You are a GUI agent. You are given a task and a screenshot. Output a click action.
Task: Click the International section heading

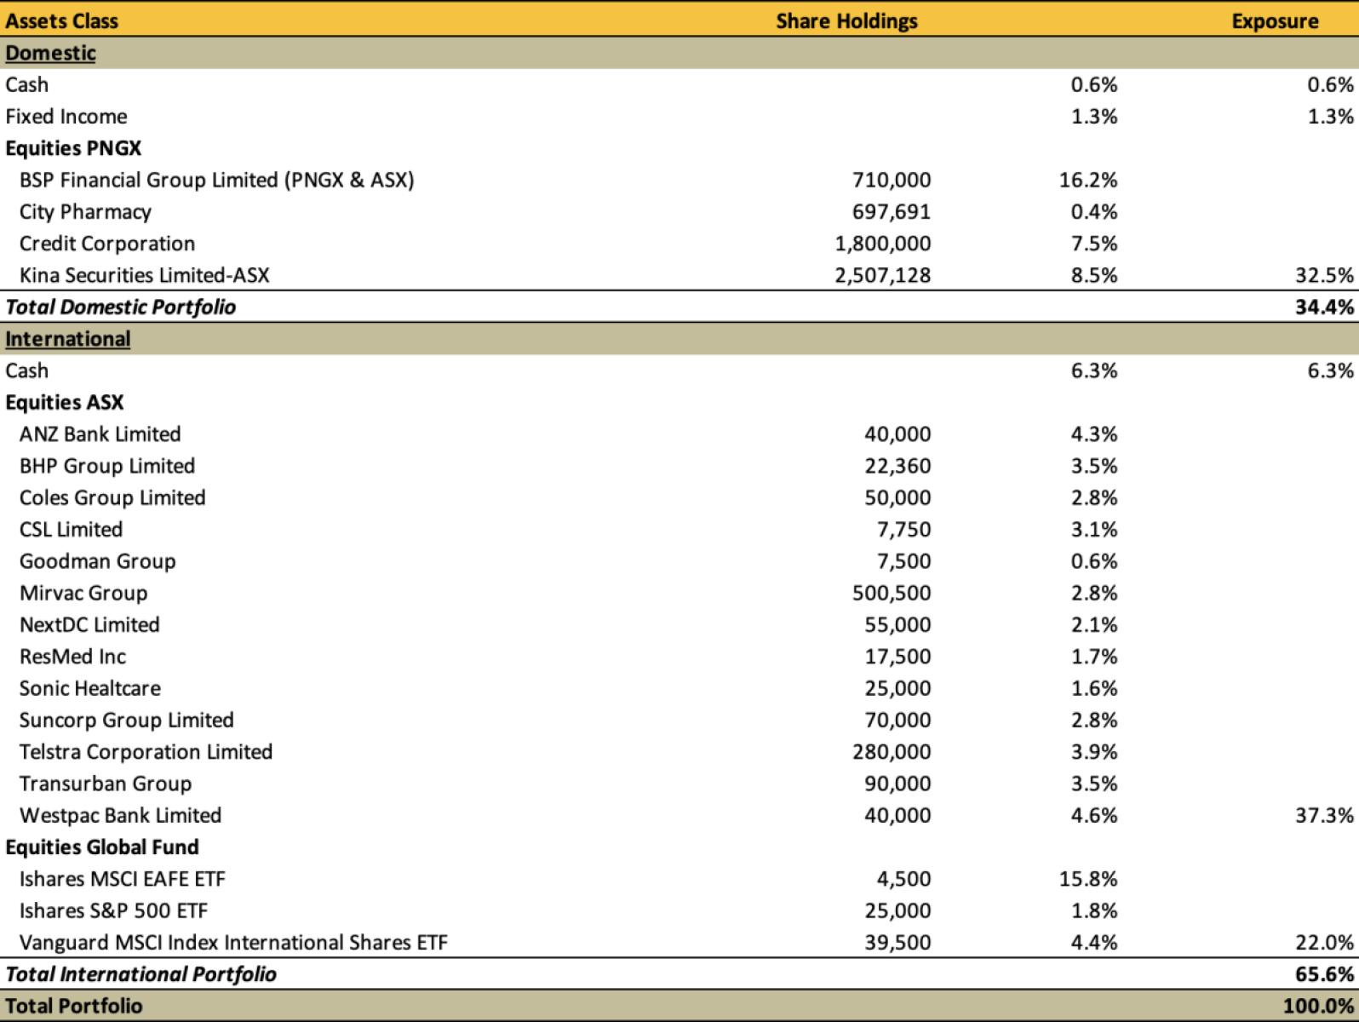(x=68, y=339)
